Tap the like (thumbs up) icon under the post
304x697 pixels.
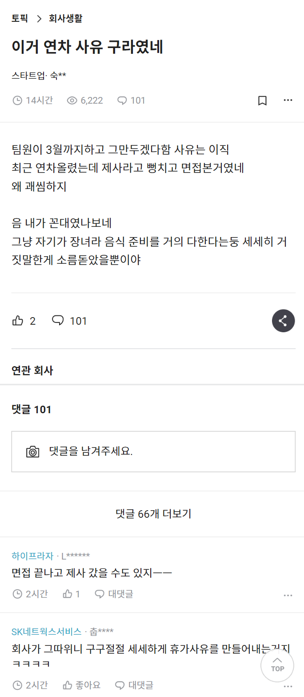[17, 320]
